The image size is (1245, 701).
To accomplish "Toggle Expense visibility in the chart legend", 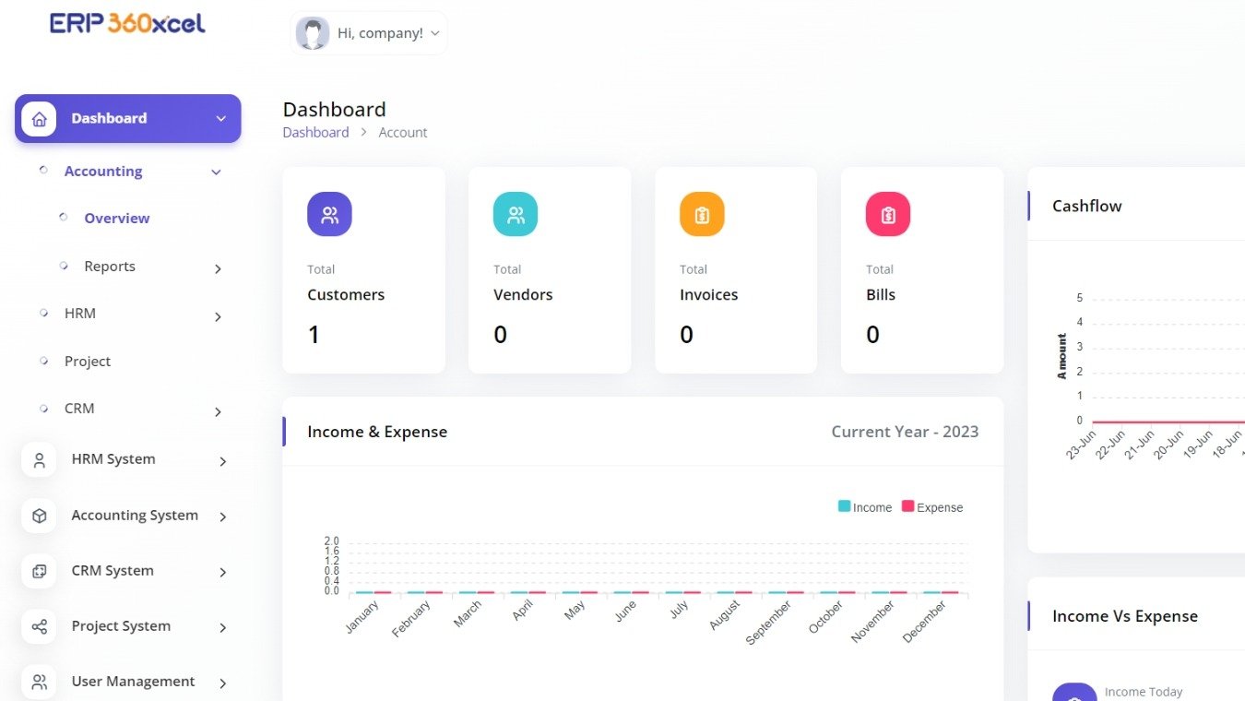I will [x=931, y=506].
